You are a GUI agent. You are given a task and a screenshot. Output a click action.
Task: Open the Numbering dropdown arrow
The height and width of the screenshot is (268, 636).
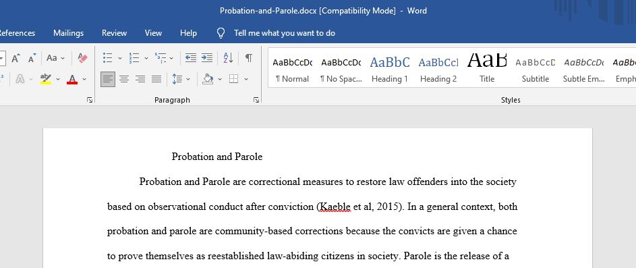coord(146,58)
